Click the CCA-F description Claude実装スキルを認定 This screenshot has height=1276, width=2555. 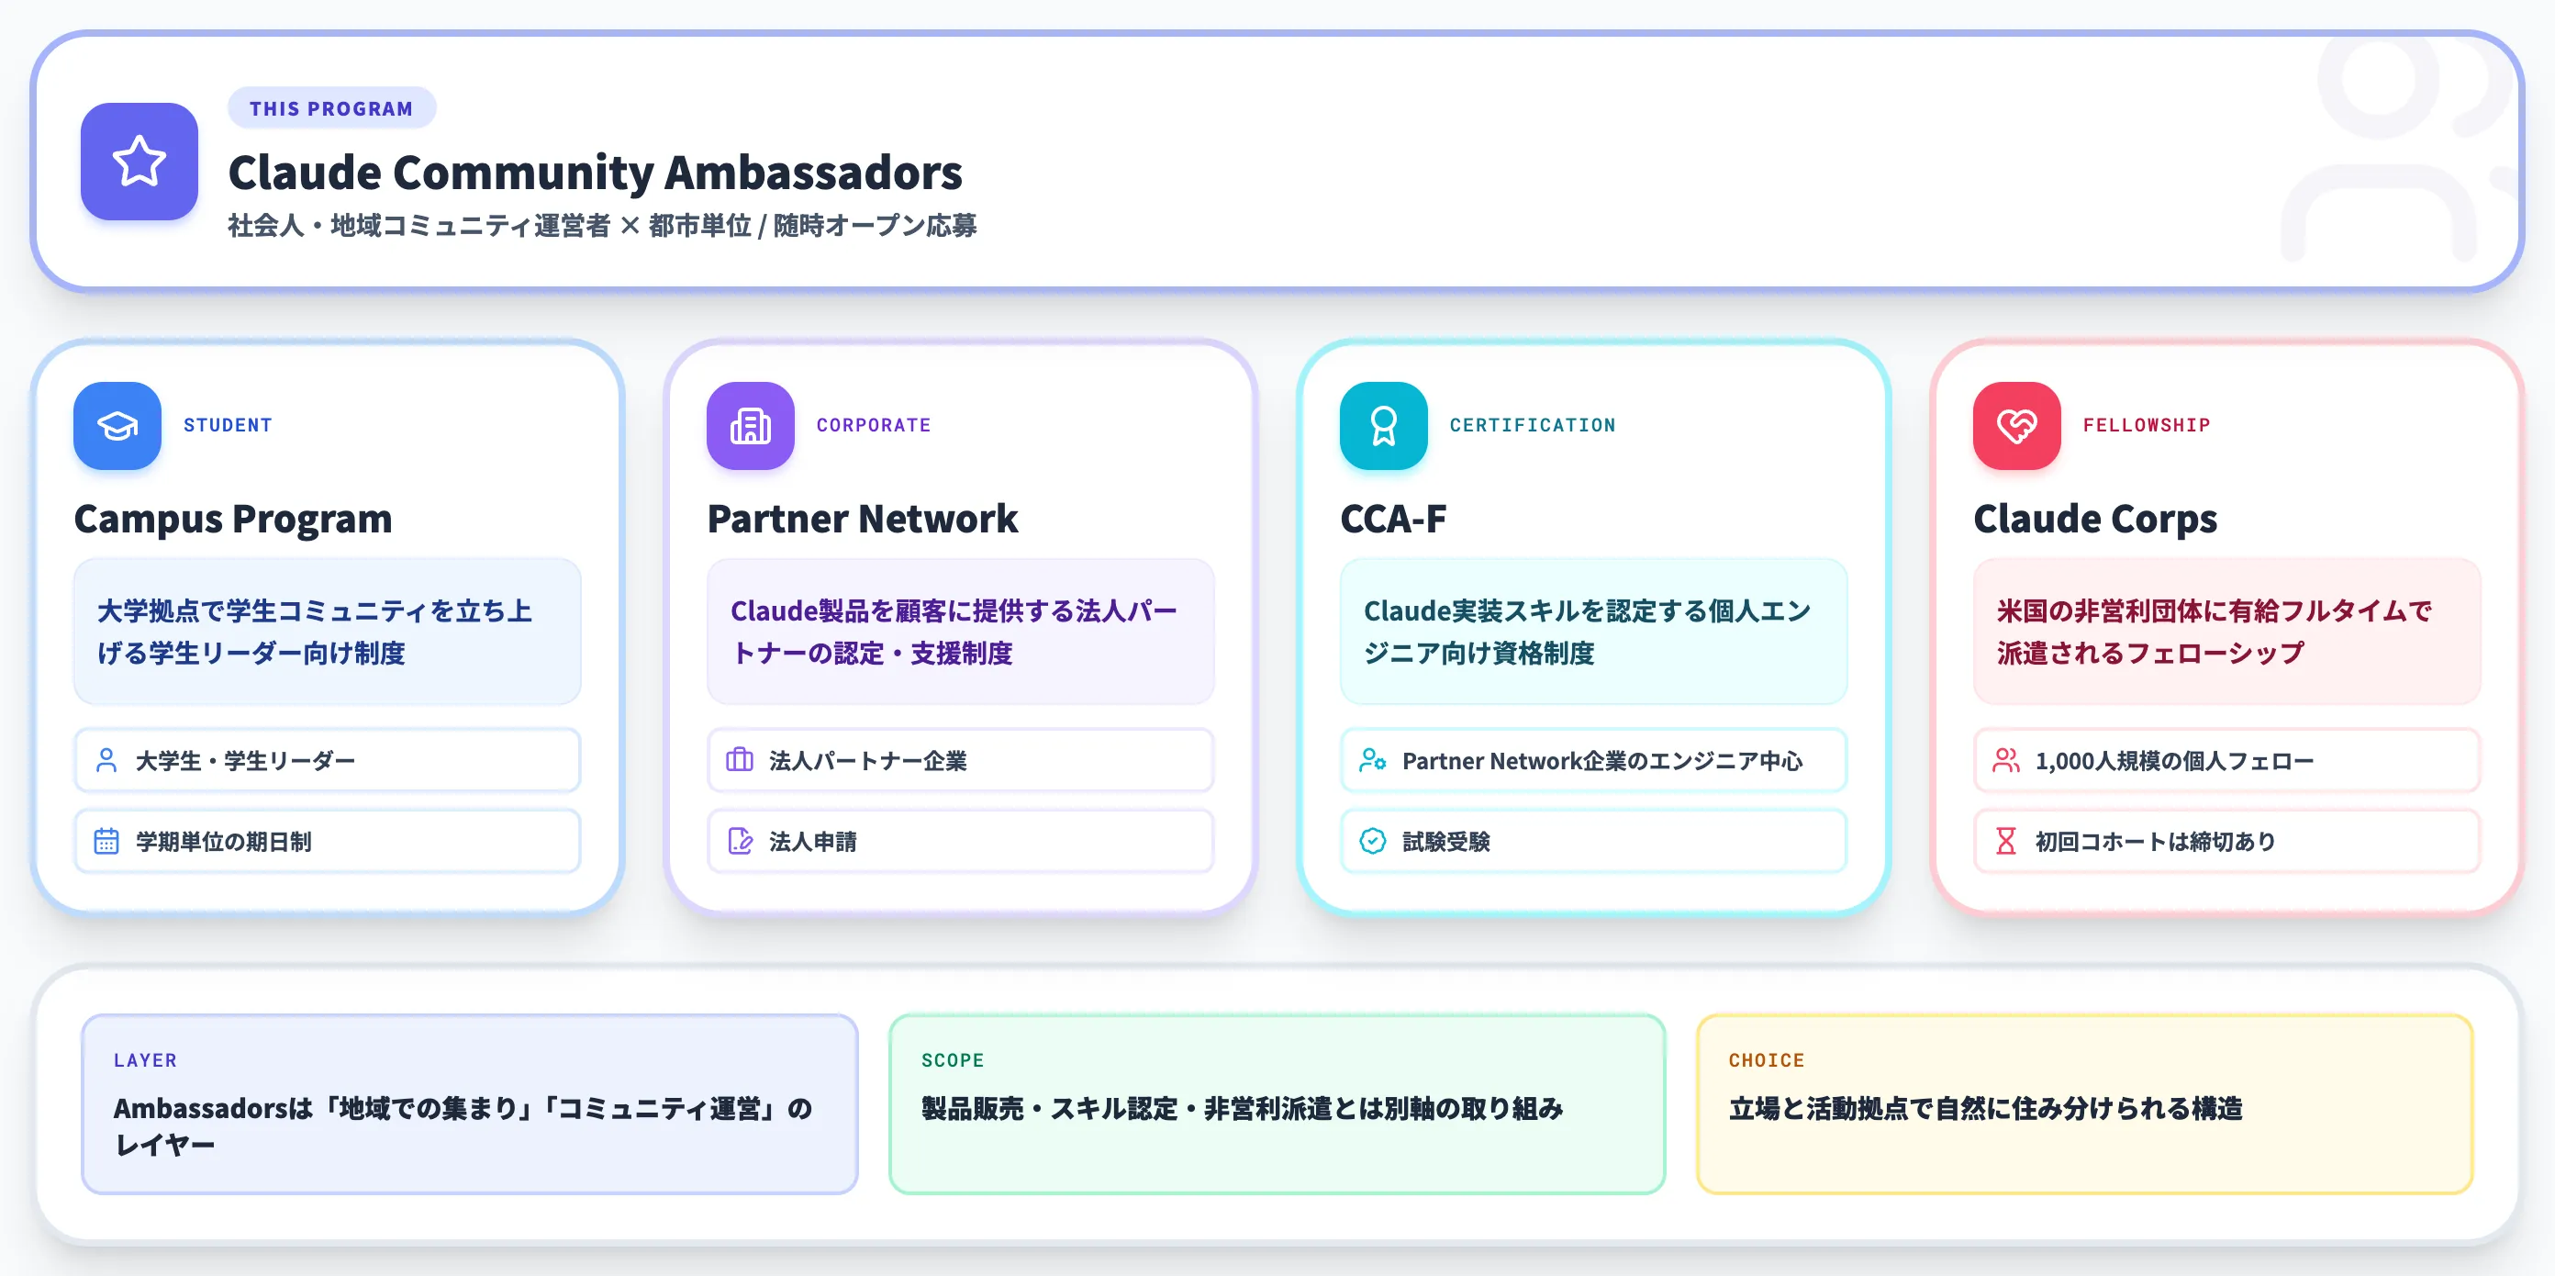click(1593, 632)
